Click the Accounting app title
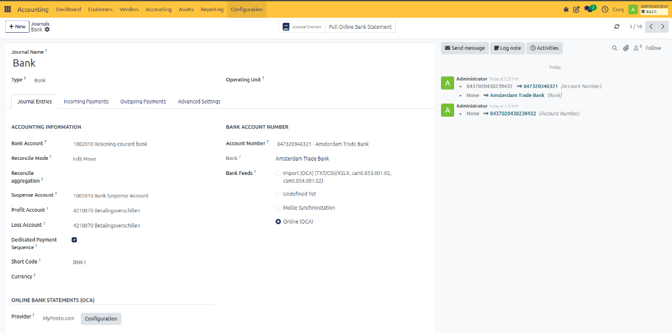672x333 pixels. point(33,9)
